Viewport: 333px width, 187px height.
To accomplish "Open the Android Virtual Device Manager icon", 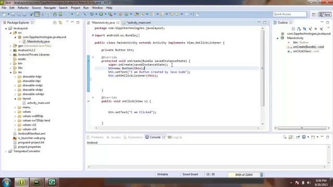I will [x=60, y=14].
